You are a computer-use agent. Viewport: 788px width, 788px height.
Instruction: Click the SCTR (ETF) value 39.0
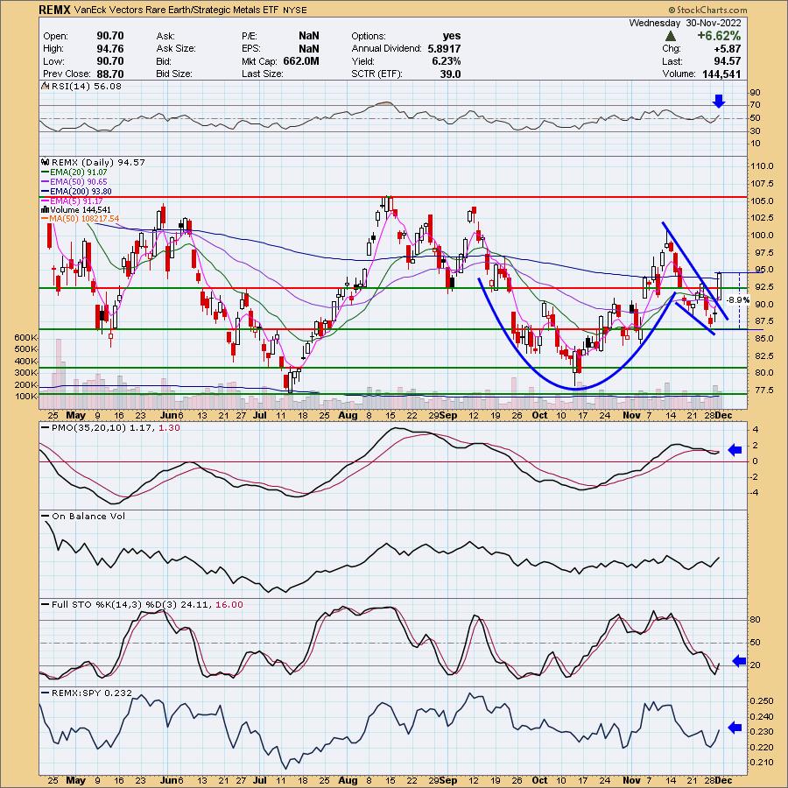pos(450,74)
